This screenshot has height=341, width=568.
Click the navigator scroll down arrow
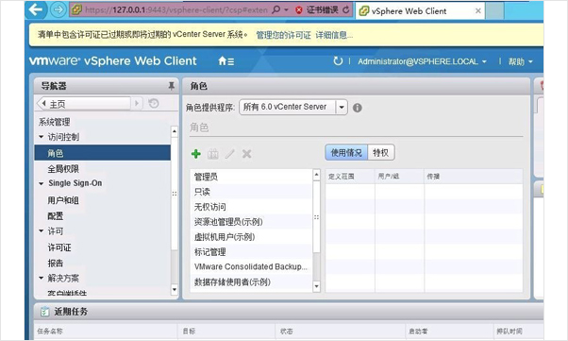(x=175, y=289)
